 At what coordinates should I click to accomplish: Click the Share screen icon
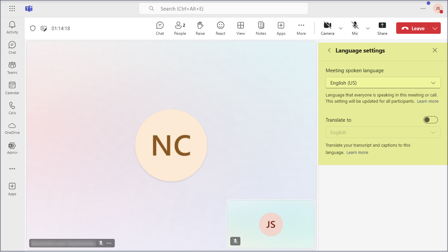382,28
